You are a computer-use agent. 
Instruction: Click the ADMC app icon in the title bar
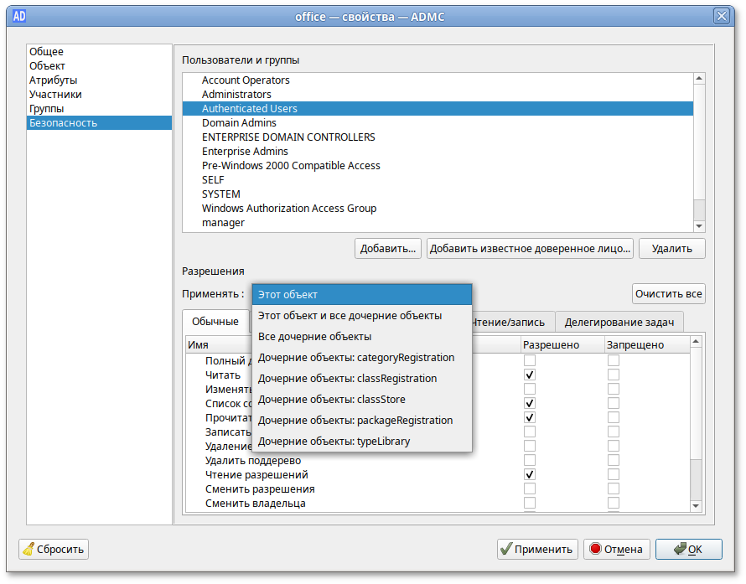click(x=16, y=16)
